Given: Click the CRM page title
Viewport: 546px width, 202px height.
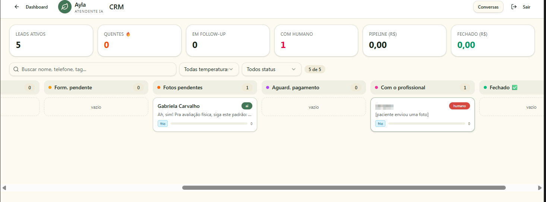Looking at the screenshot, I should click(117, 7).
